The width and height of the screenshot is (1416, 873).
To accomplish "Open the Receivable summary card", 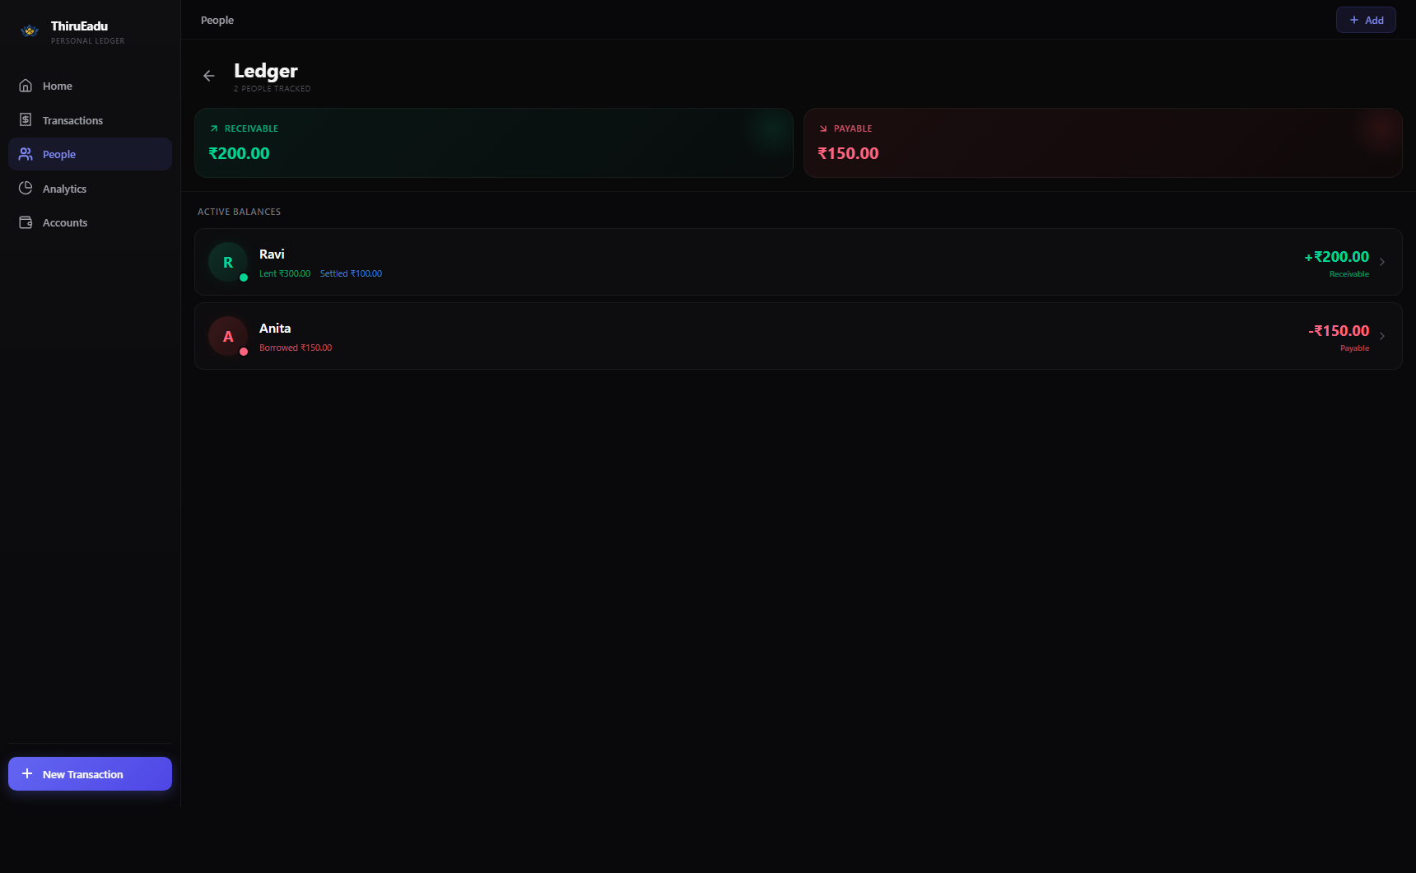I will pyautogui.click(x=494, y=142).
